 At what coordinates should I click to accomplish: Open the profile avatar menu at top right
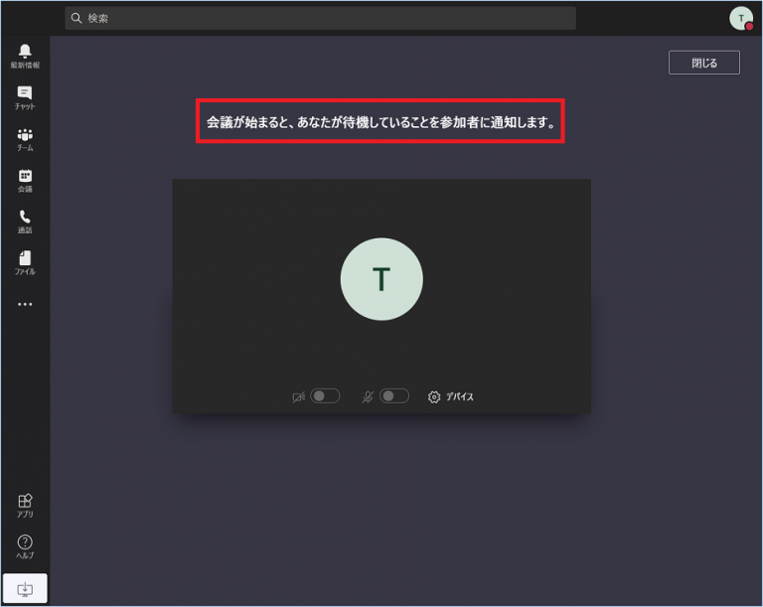tap(740, 18)
